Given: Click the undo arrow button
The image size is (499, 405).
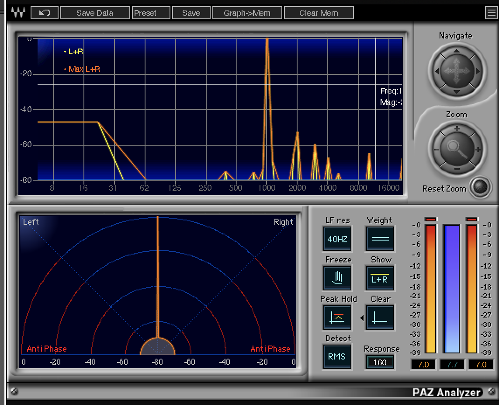Looking at the screenshot, I should [45, 13].
